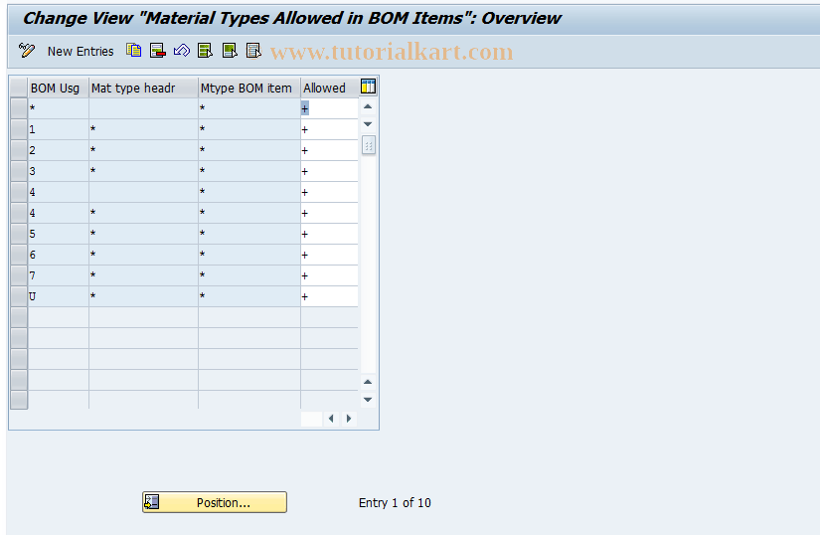
Task: Select row with BOM usage 5
Action: (x=19, y=234)
